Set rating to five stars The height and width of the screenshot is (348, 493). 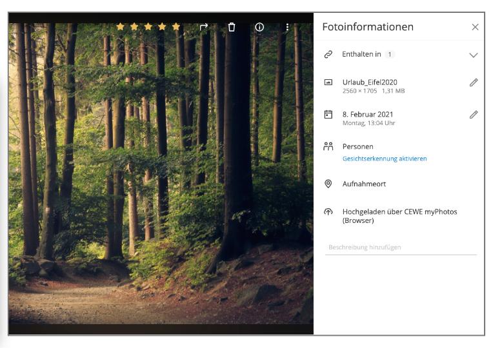point(176,26)
